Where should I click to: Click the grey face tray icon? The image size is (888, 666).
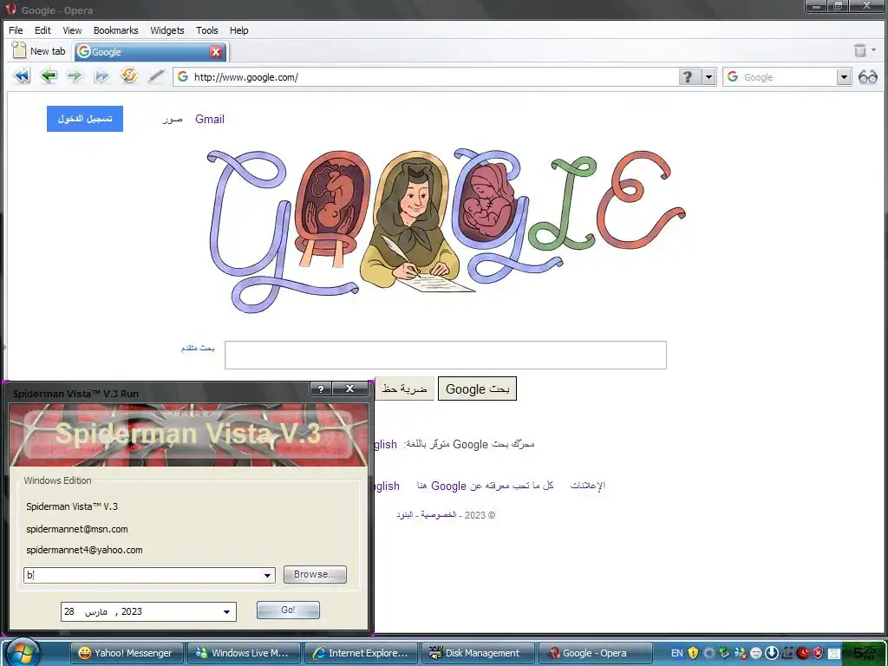[755, 653]
